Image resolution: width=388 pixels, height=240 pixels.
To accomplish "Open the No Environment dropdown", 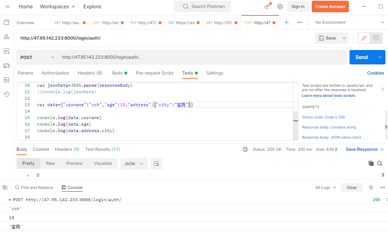I will [x=350, y=22].
